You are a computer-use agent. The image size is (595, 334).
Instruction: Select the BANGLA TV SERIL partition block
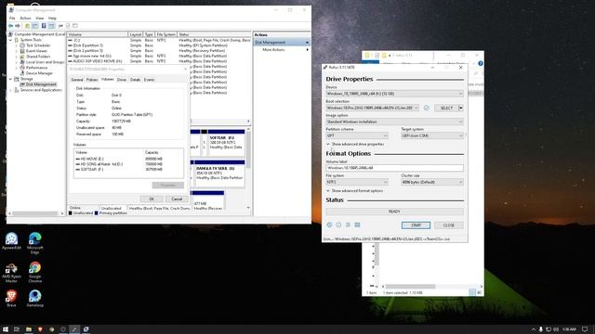click(x=219, y=173)
